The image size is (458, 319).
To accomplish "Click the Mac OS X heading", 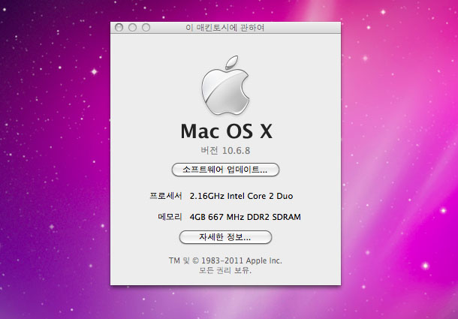I will tap(225, 131).
